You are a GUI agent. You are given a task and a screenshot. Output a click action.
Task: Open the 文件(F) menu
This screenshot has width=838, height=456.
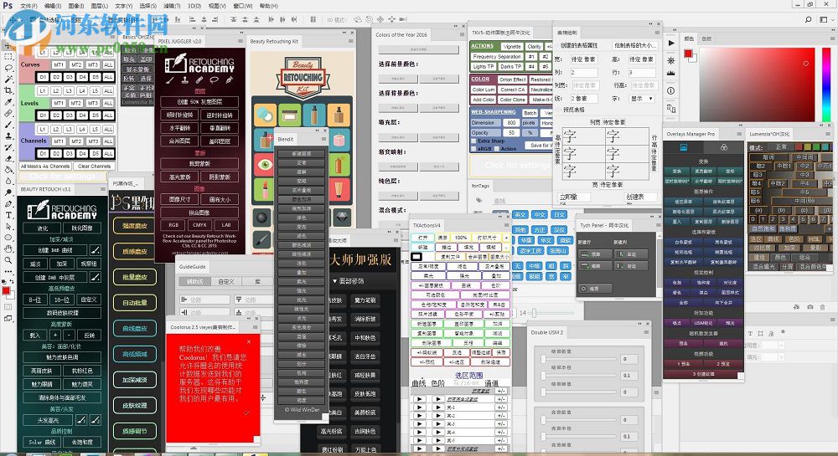tap(28, 6)
